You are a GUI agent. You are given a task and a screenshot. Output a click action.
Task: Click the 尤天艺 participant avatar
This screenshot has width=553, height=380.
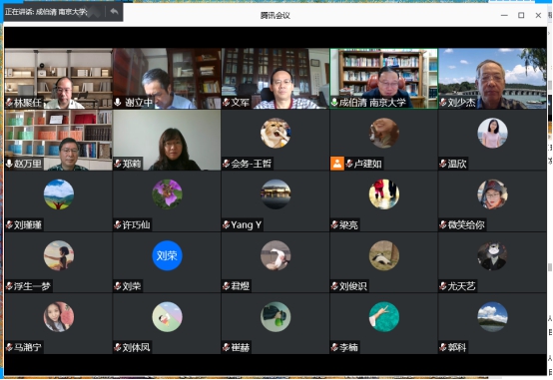492,255
